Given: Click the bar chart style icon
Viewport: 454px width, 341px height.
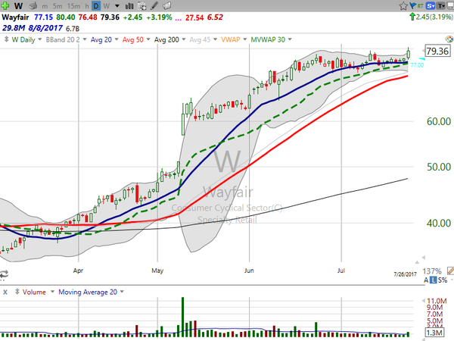Looking at the screenshot, I should click(x=129, y=5).
